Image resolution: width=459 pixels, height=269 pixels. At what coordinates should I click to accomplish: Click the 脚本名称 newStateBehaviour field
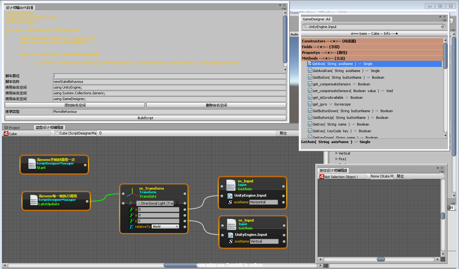pyautogui.click(x=169, y=82)
